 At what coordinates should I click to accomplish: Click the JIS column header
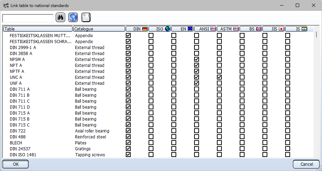(274, 29)
